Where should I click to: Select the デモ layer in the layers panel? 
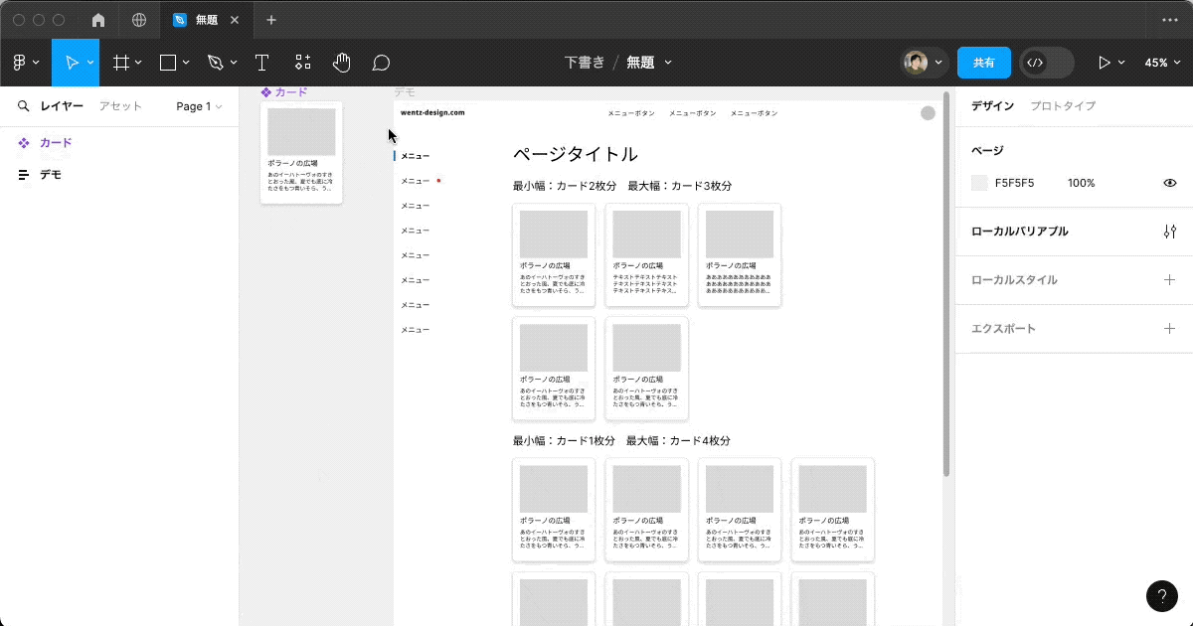tap(52, 174)
